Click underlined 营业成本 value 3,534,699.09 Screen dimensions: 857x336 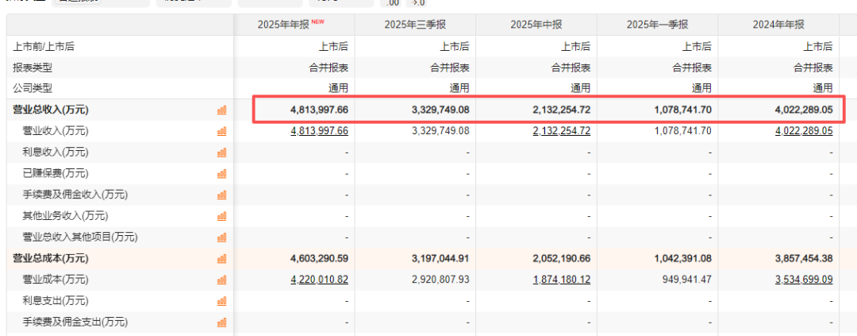coord(804,280)
